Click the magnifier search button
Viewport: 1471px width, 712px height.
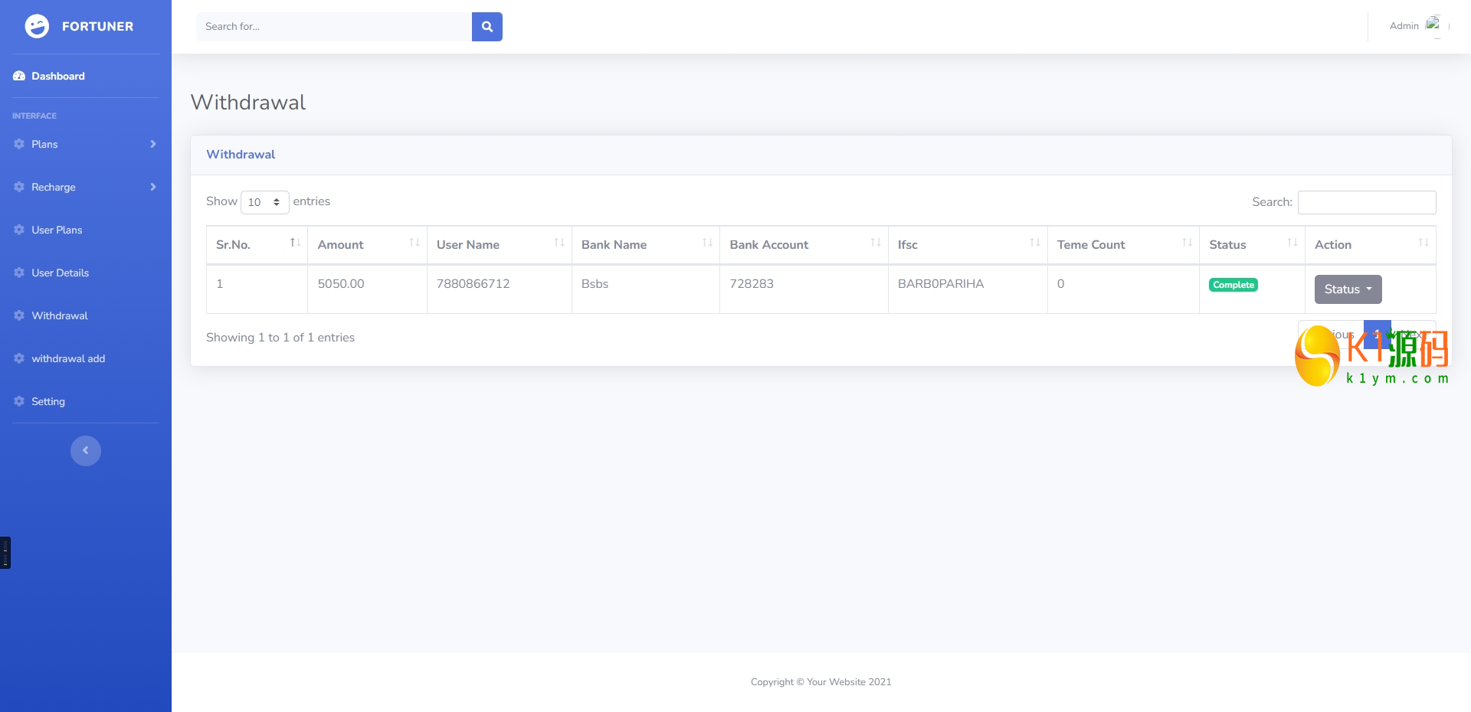coord(487,27)
